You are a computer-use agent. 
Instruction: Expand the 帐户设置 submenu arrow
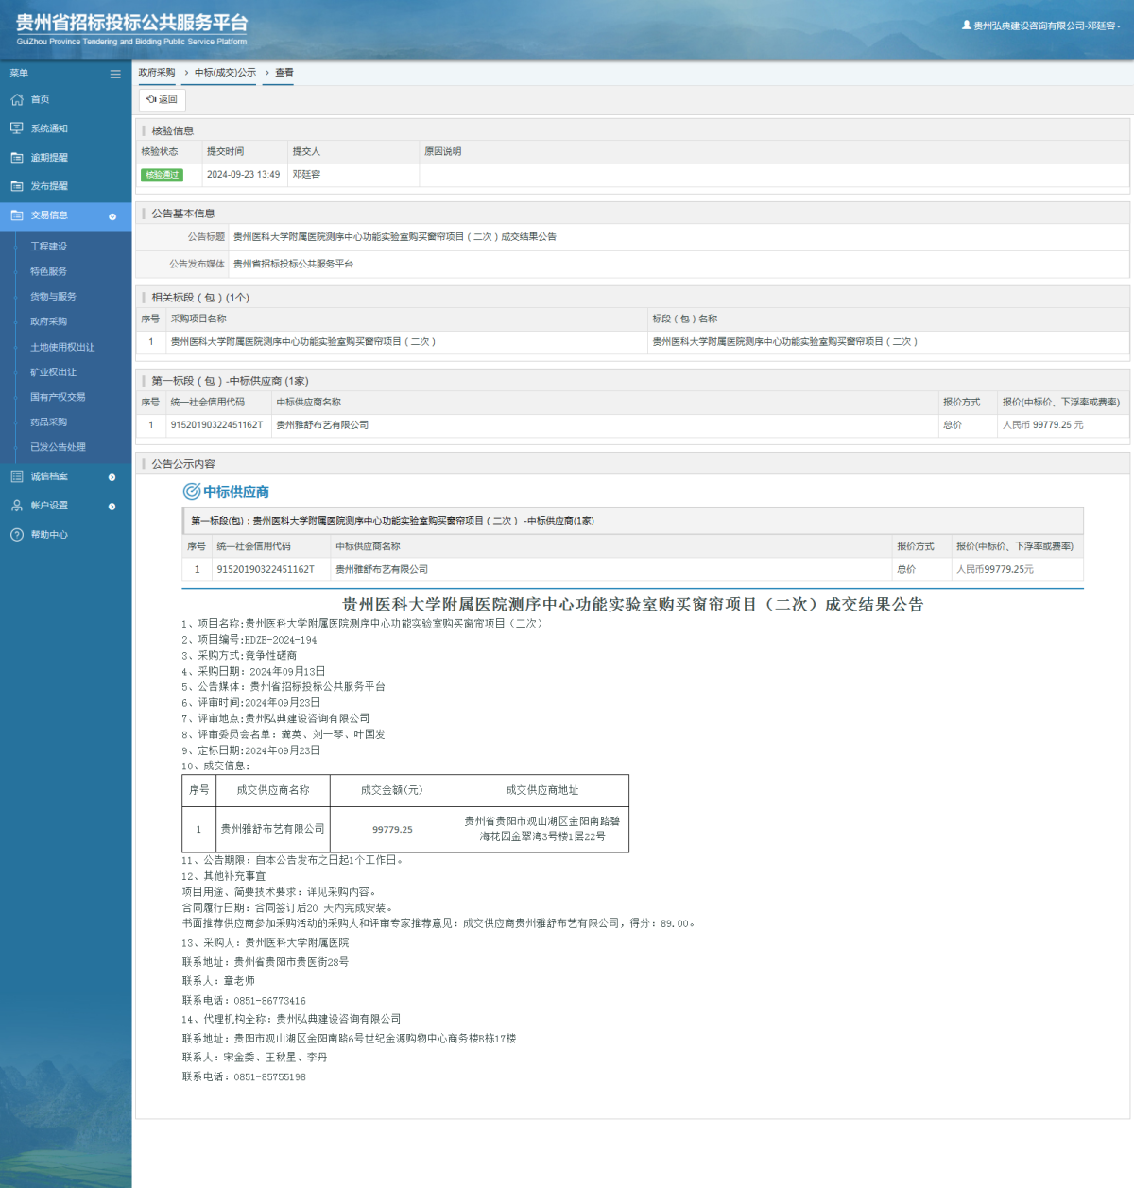(112, 507)
